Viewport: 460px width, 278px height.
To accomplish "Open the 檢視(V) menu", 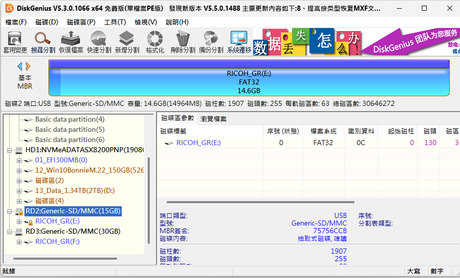I will [146, 22].
